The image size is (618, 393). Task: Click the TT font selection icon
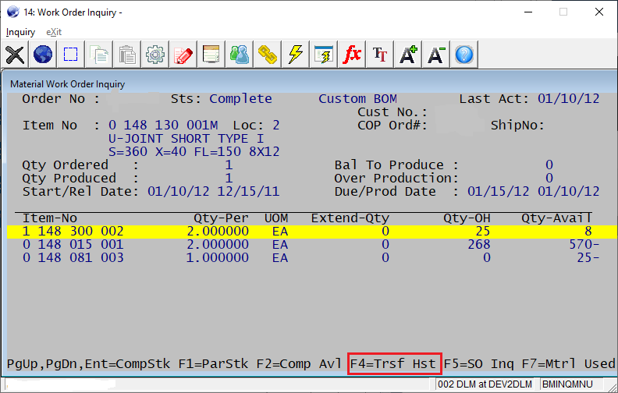pyautogui.click(x=380, y=55)
